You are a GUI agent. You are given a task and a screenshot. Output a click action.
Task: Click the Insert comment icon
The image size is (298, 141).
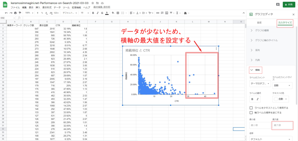(x=162, y=13)
